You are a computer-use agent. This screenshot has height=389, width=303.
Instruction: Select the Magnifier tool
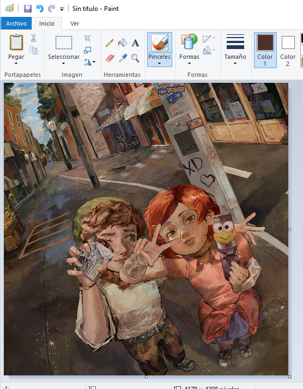point(135,58)
